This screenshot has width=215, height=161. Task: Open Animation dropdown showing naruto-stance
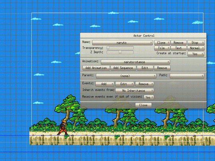point(135,62)
